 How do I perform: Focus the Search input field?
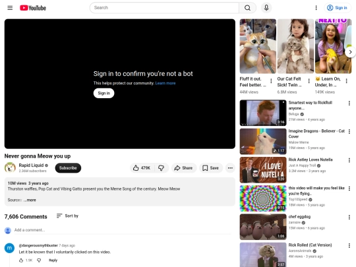click(x=164, y=8)
